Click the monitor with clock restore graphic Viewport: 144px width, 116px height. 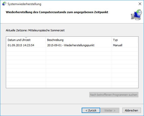pyautogui.click(x=136, y=15)
